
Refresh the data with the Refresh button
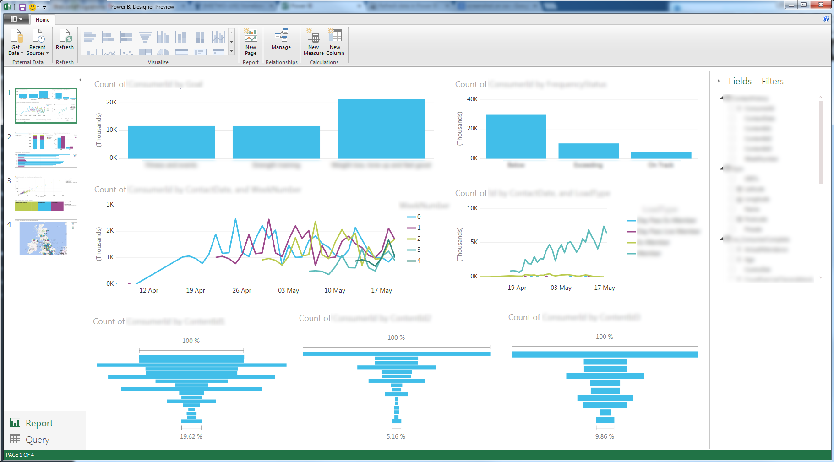[x=65, y=39]
